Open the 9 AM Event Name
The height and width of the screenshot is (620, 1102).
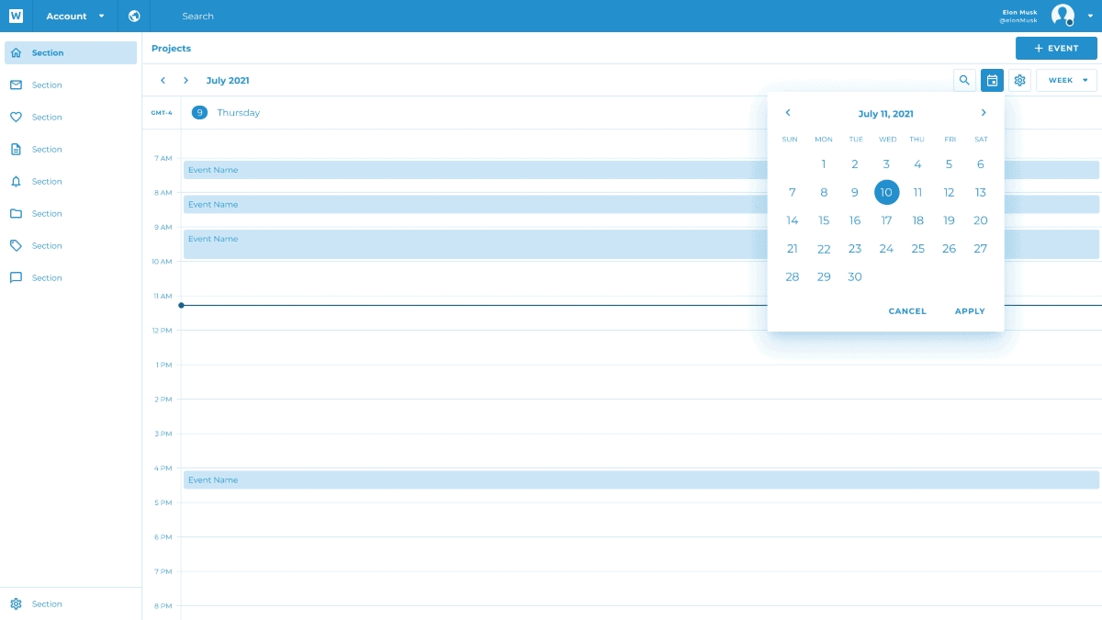pos(641,243)
